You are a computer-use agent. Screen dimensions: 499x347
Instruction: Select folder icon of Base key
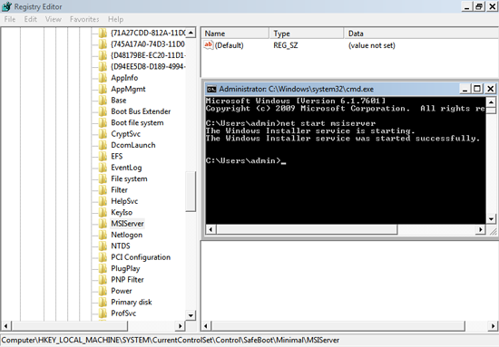(x=103, y=100)
